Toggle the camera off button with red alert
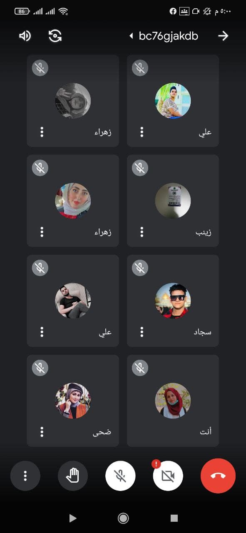 pos(168,475)
